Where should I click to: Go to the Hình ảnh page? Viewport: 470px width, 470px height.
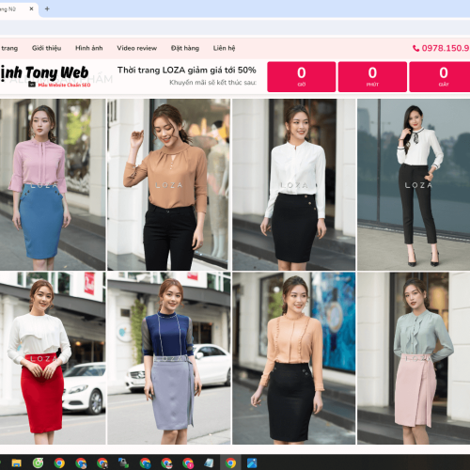pos(89,48)
